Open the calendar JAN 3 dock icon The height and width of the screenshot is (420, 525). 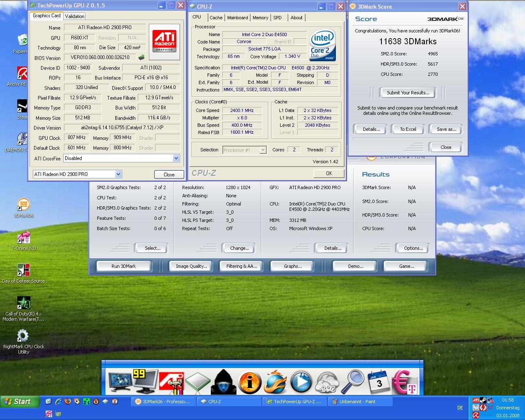pyautogui.click(x=379, y=382)
